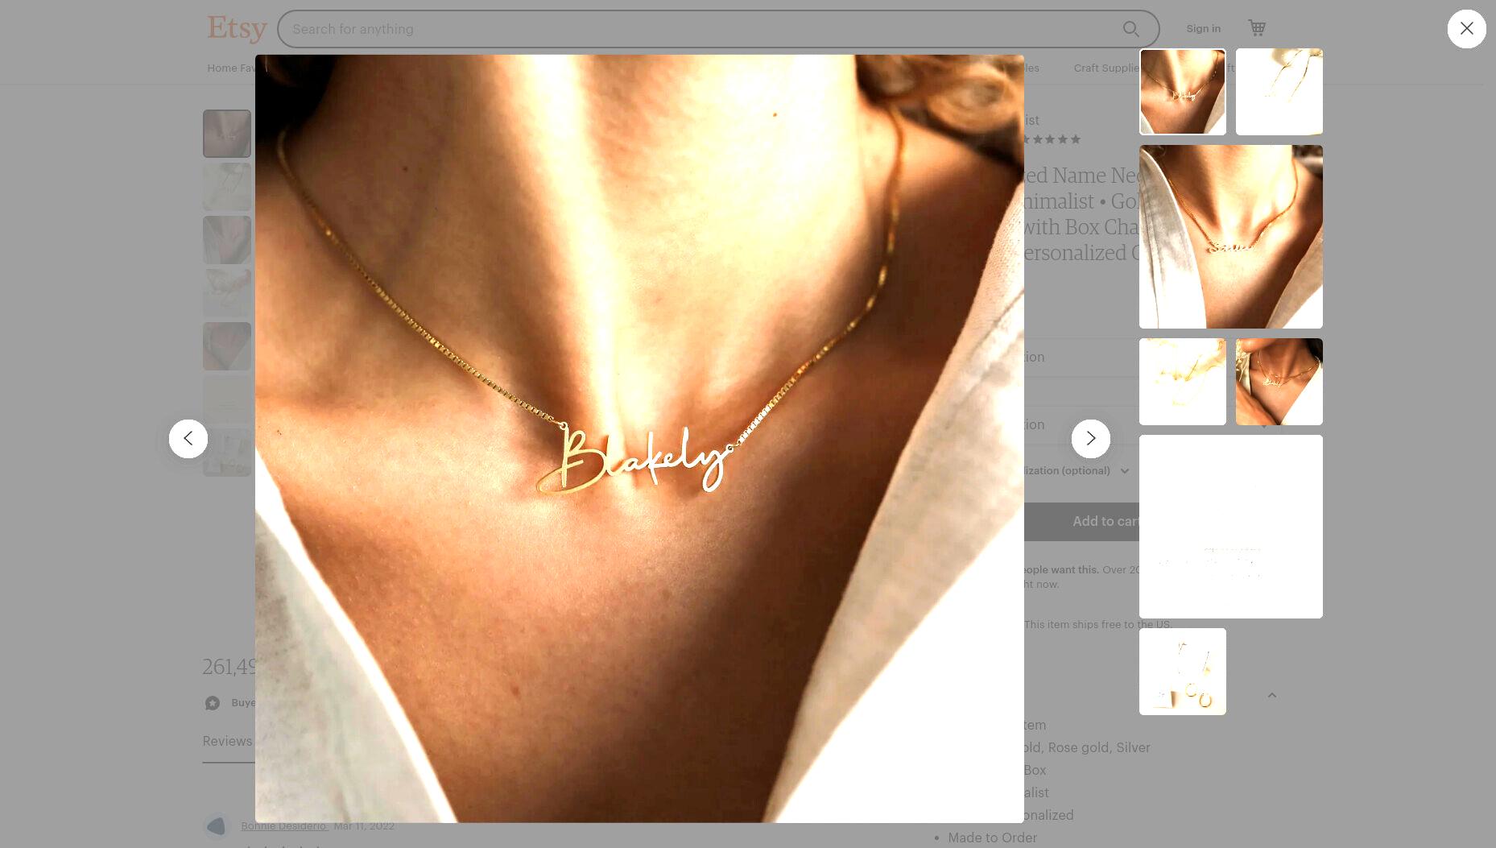Go to the previous necklace photo

point(188,439)
